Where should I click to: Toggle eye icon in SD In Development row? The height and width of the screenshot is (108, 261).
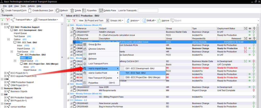(250, 61)
